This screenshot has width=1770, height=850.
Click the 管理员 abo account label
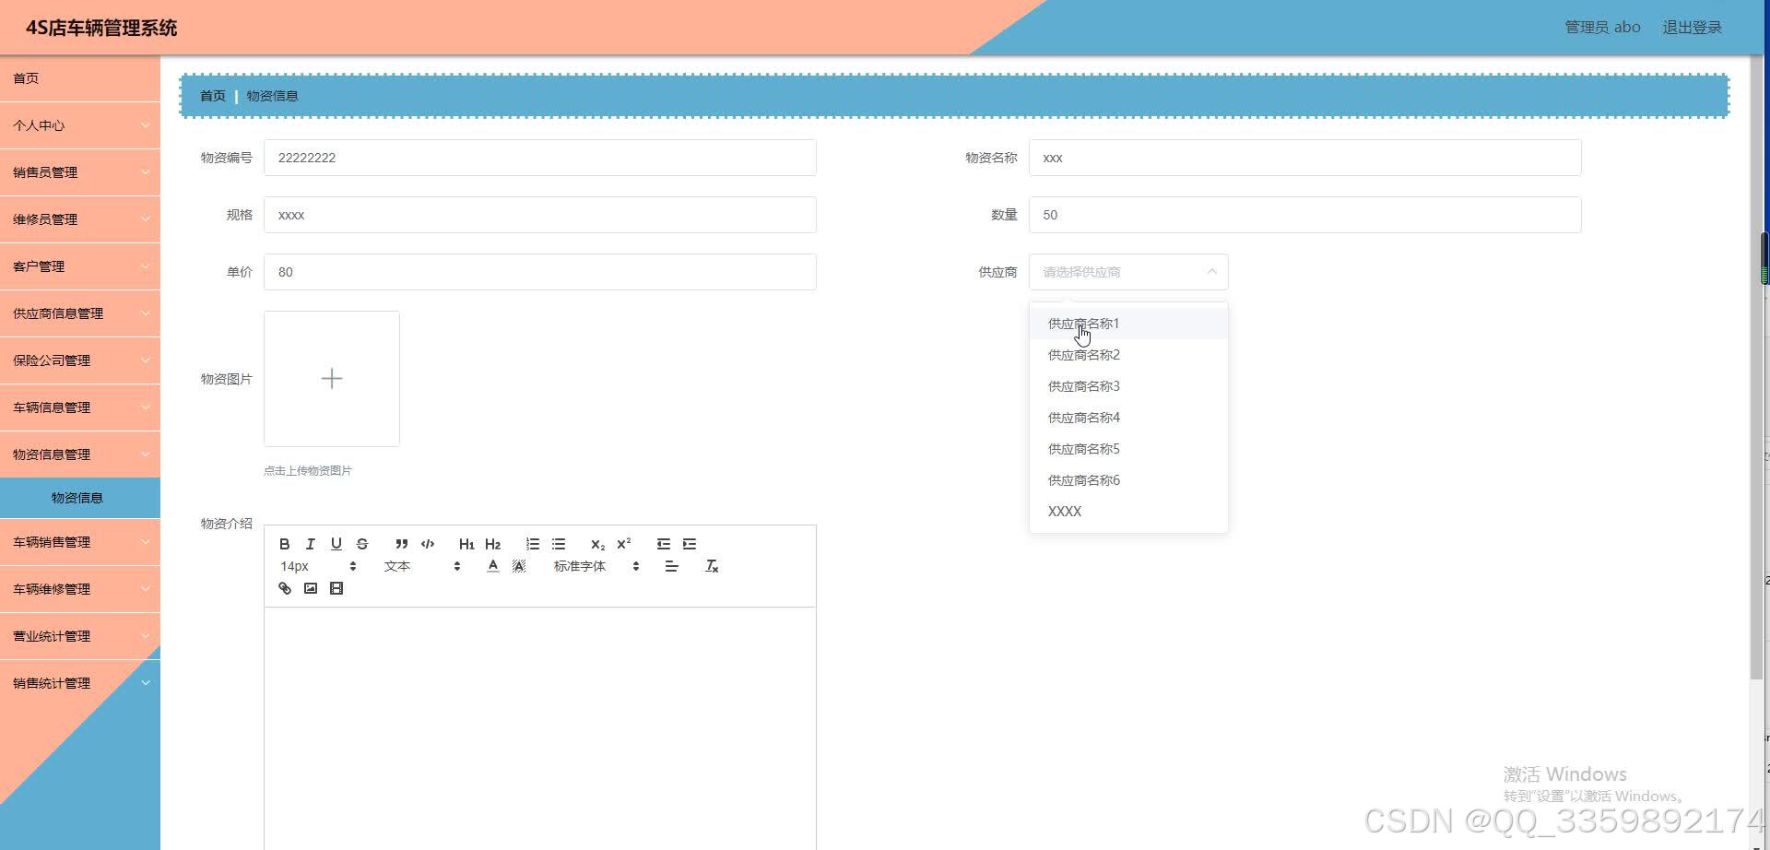coord(1602,28)
